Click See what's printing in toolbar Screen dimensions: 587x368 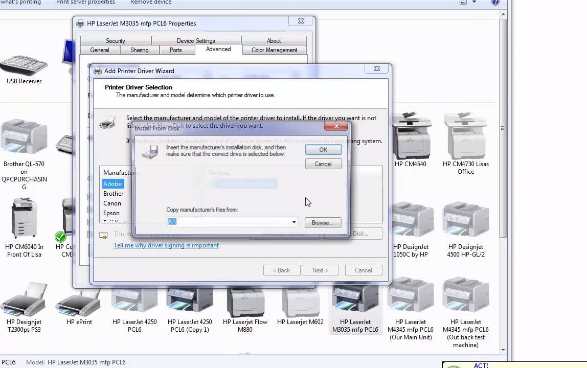coord(20,2)
